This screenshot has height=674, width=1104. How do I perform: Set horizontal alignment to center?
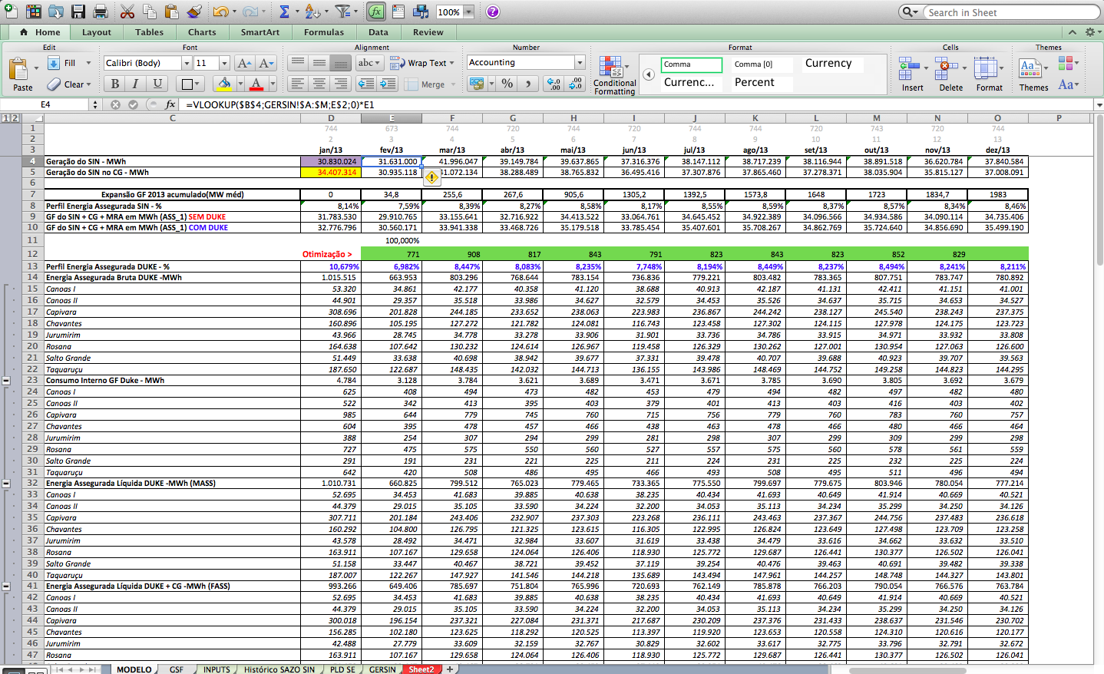tap(319, 84)
